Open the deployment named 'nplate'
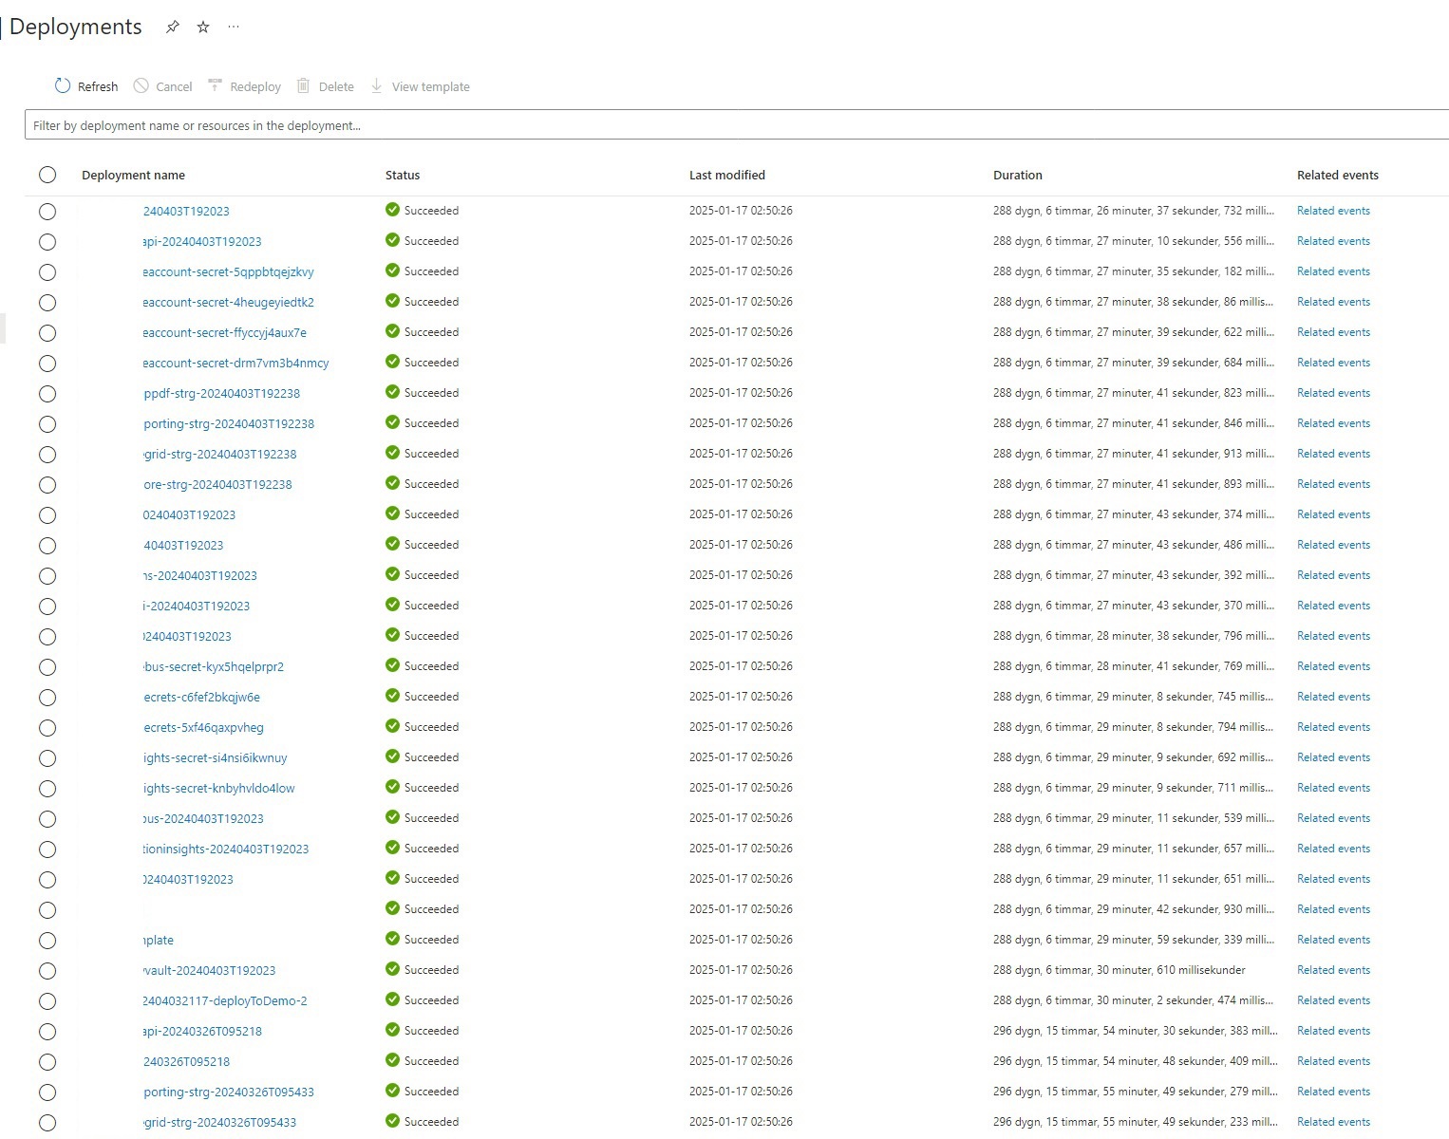The image size is (1449, 1139). pos(158,940)
